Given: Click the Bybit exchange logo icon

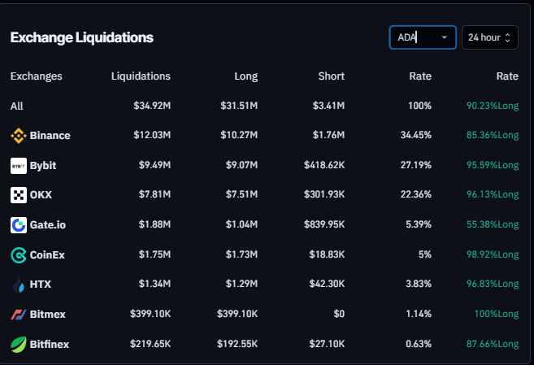Looking at the screenshot, I should pos(18,166).
